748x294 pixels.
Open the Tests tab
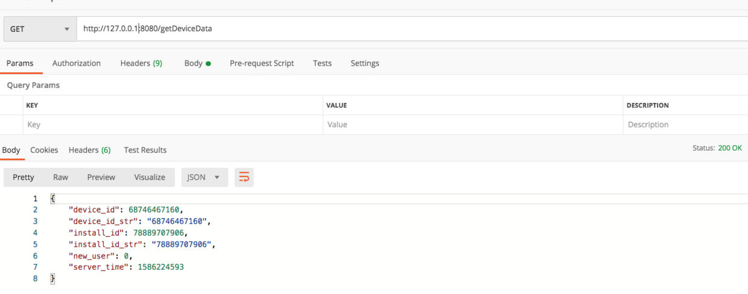pos(322,63)
